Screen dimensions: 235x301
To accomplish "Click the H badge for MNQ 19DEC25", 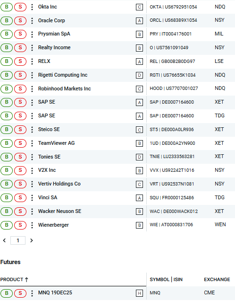I will click(139, 293).
